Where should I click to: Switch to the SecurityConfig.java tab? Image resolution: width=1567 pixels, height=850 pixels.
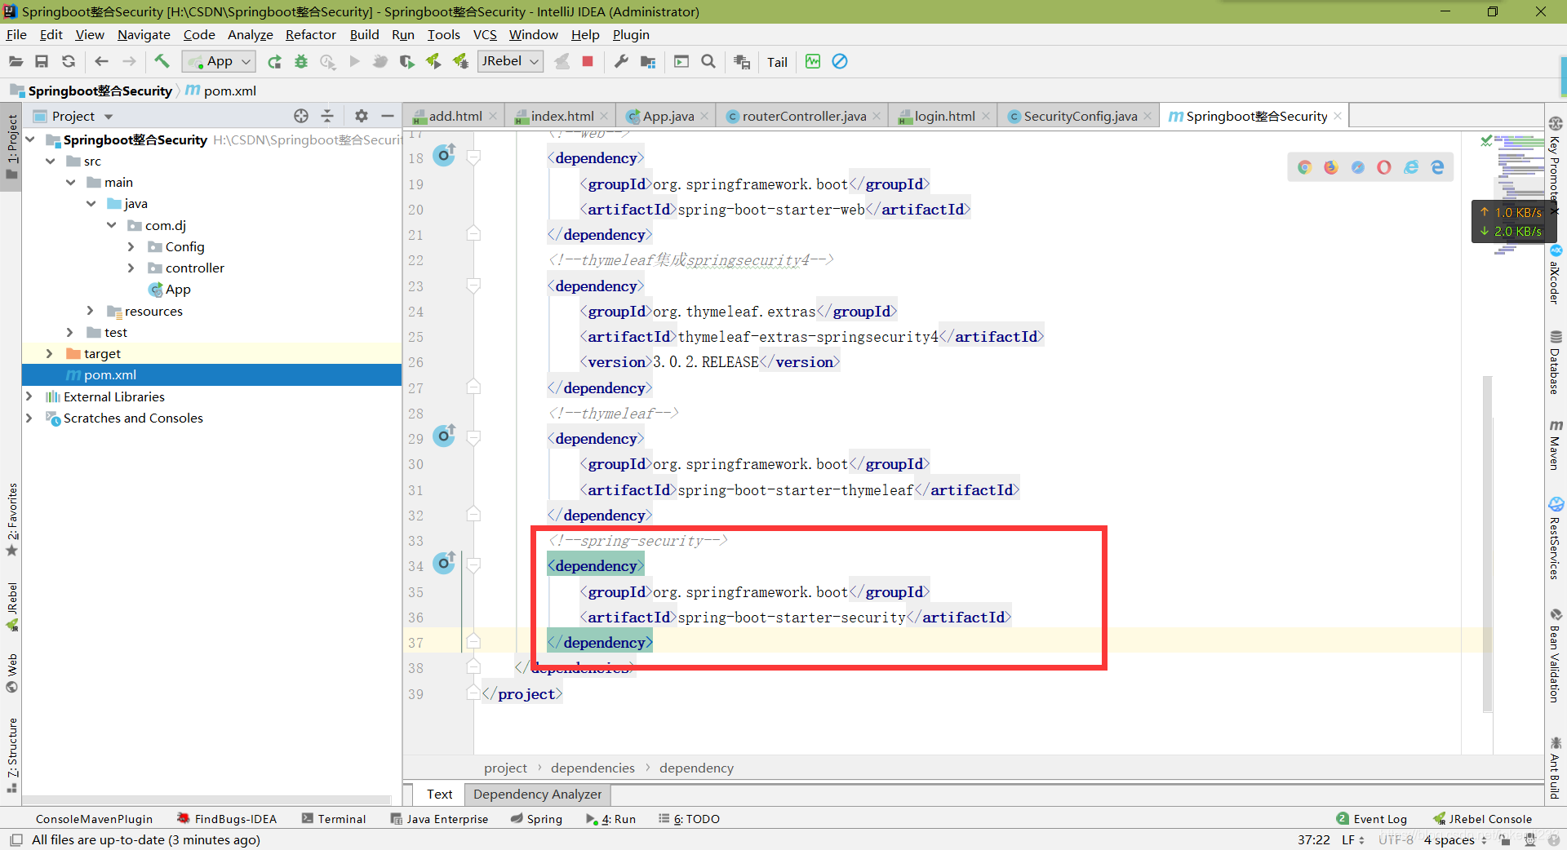[1079, 116]
